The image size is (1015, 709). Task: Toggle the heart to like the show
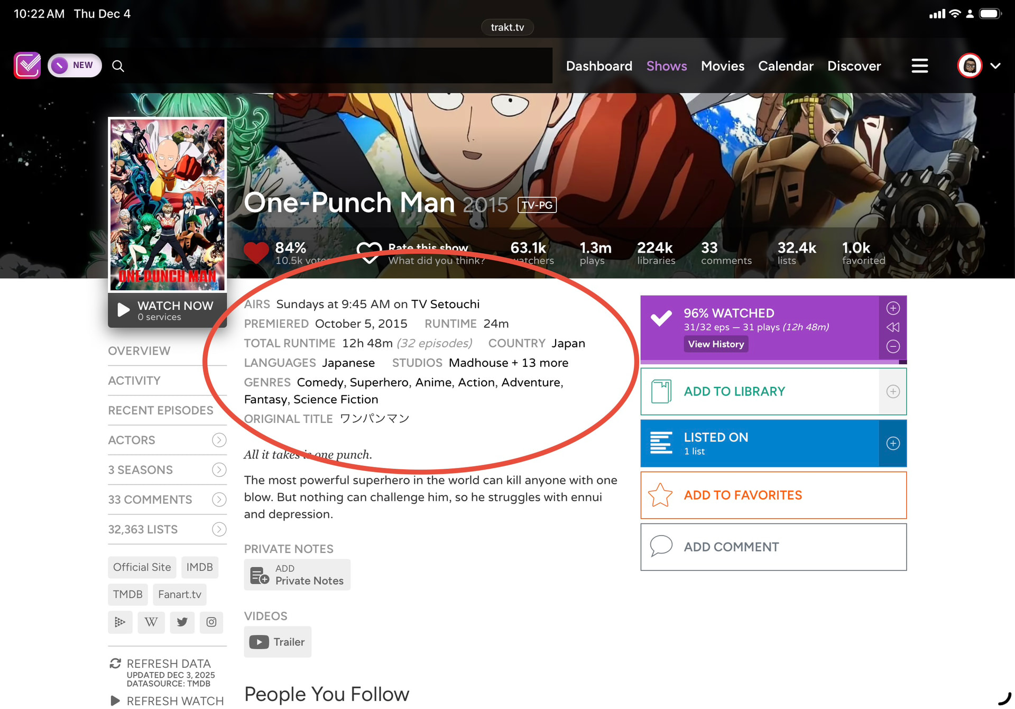[x=256, y=253]
